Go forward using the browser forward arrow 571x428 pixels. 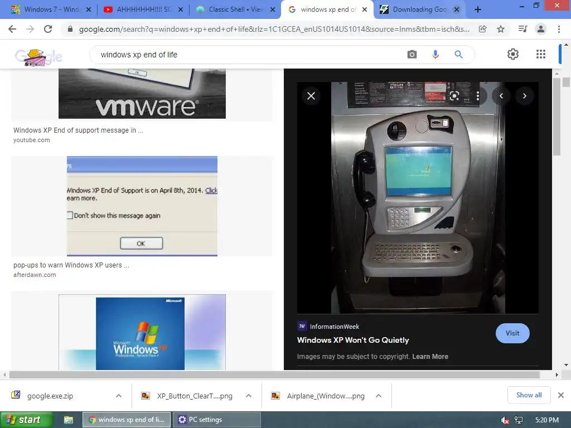tap(30, 29)
